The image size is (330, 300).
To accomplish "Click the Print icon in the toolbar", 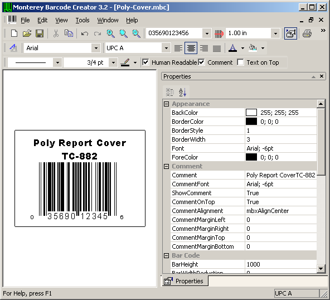I will pos(307,33).
